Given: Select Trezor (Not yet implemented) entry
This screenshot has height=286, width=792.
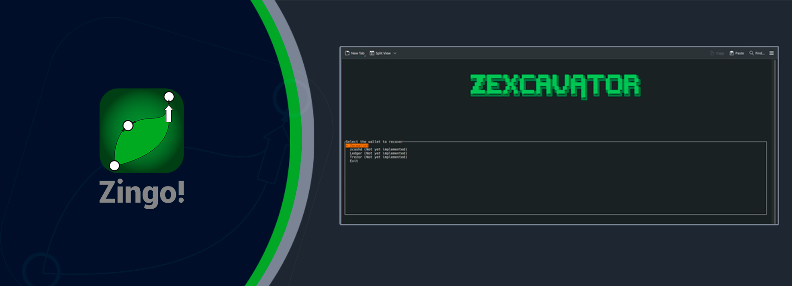Looking at the screenshot, I should 378,157.
